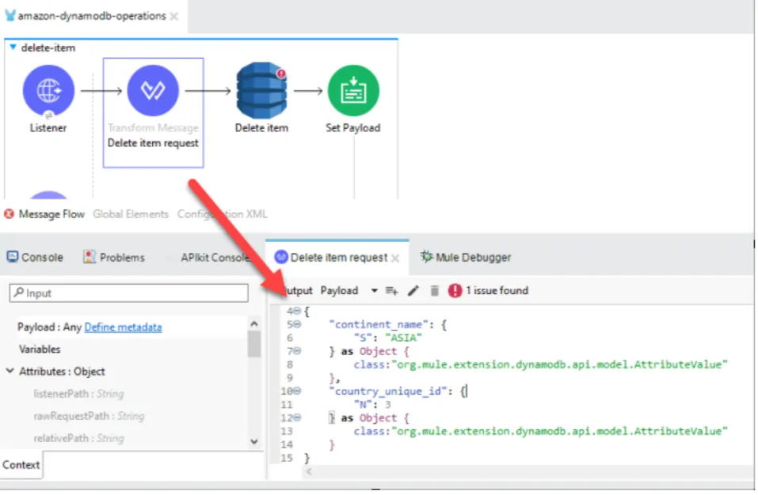
Task: Open the Context tab at bottom
Action: pyautogui.click(x=21, y=465)
